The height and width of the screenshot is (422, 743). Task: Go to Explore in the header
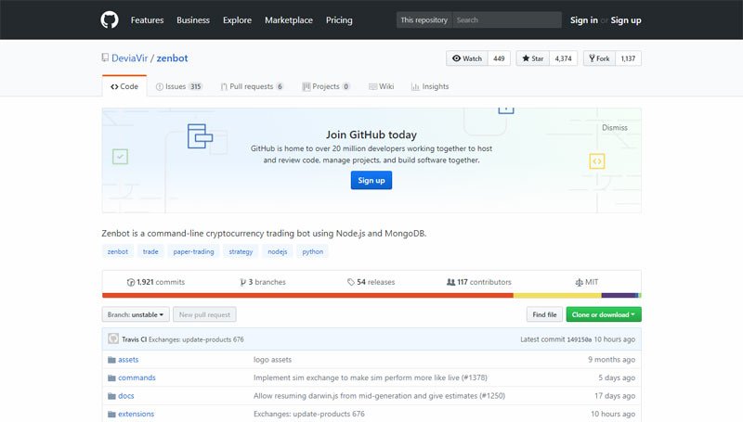(x=237, y=19)
